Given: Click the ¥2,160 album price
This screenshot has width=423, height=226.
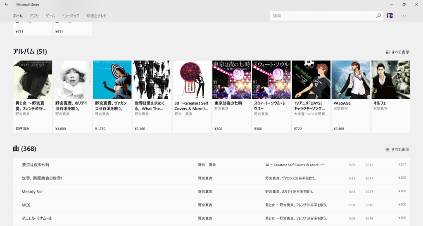Looking at the screenshot, I should (x=140, y=129).
